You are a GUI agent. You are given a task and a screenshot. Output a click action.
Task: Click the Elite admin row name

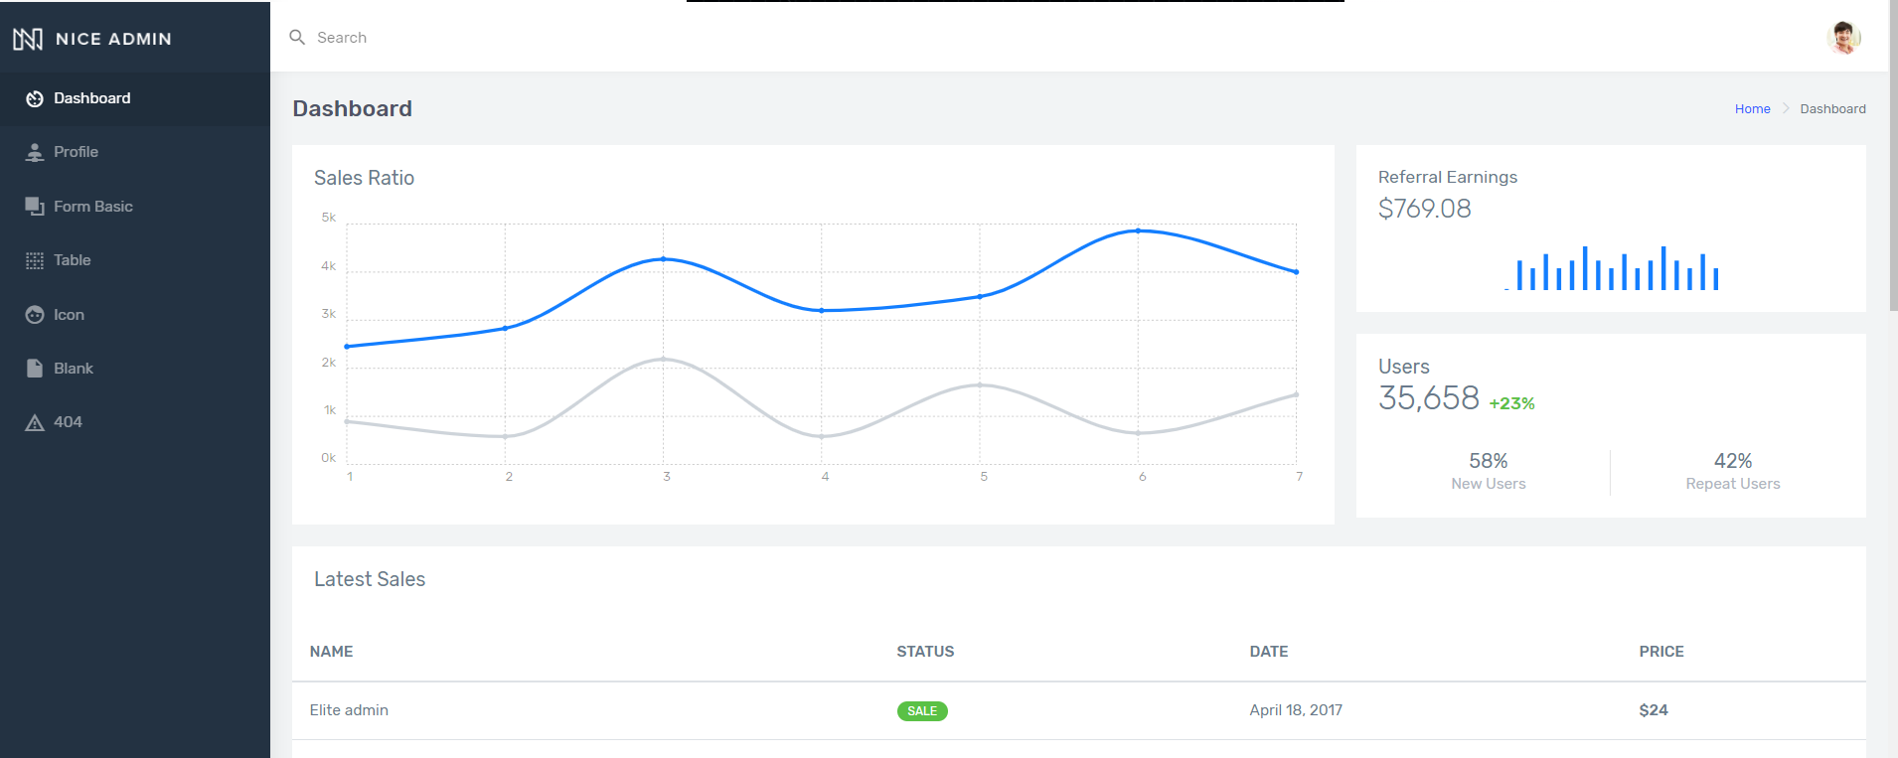coord(349,710)
